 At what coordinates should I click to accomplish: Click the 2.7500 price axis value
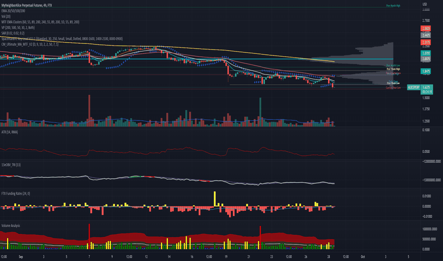(x=426, y=20)
